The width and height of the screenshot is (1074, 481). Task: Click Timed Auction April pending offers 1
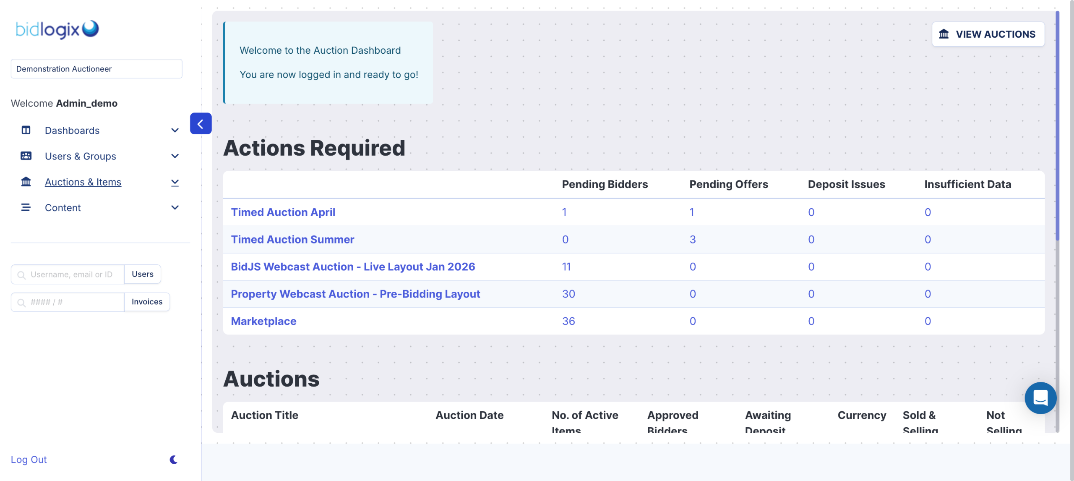(x=691, y=212)
